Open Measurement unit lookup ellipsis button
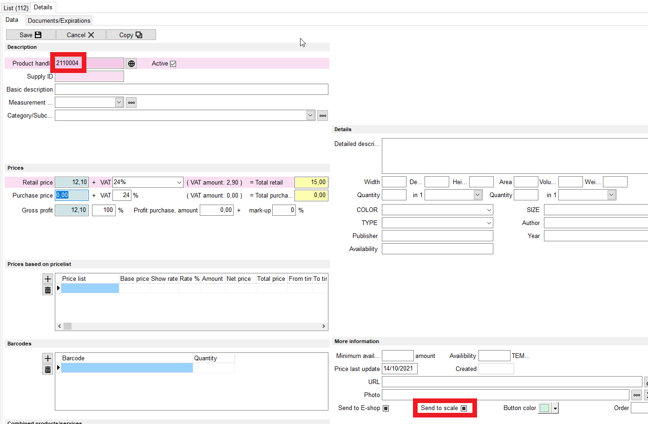 point(131,103)
